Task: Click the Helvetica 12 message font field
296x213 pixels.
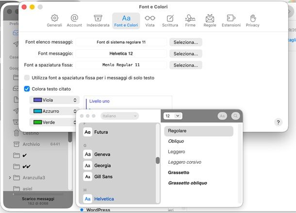Action: pyautogui.click(x=121, y=54)
